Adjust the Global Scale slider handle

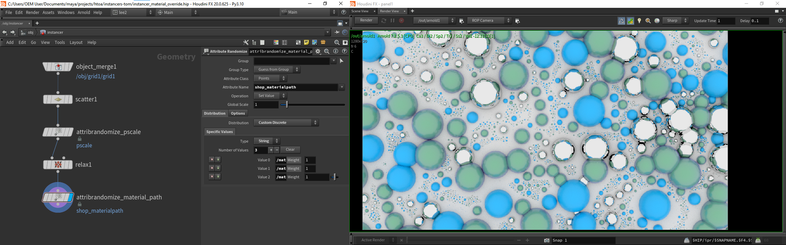coord(287,104)
